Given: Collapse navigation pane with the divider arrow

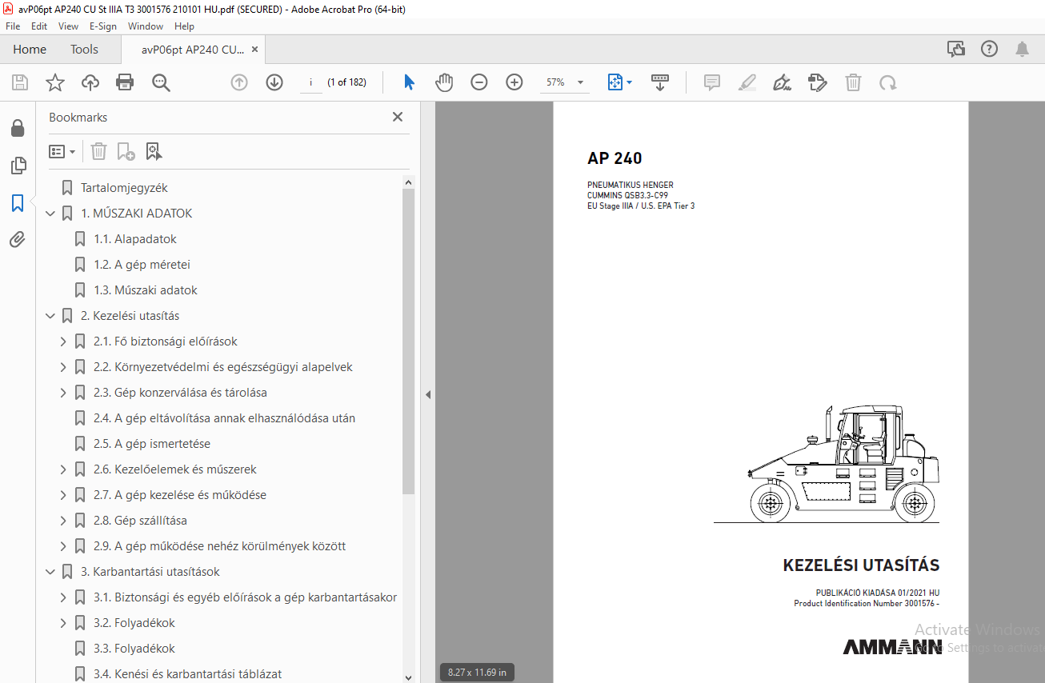Looking at the screenshot, I should click(x=428, y=394).
